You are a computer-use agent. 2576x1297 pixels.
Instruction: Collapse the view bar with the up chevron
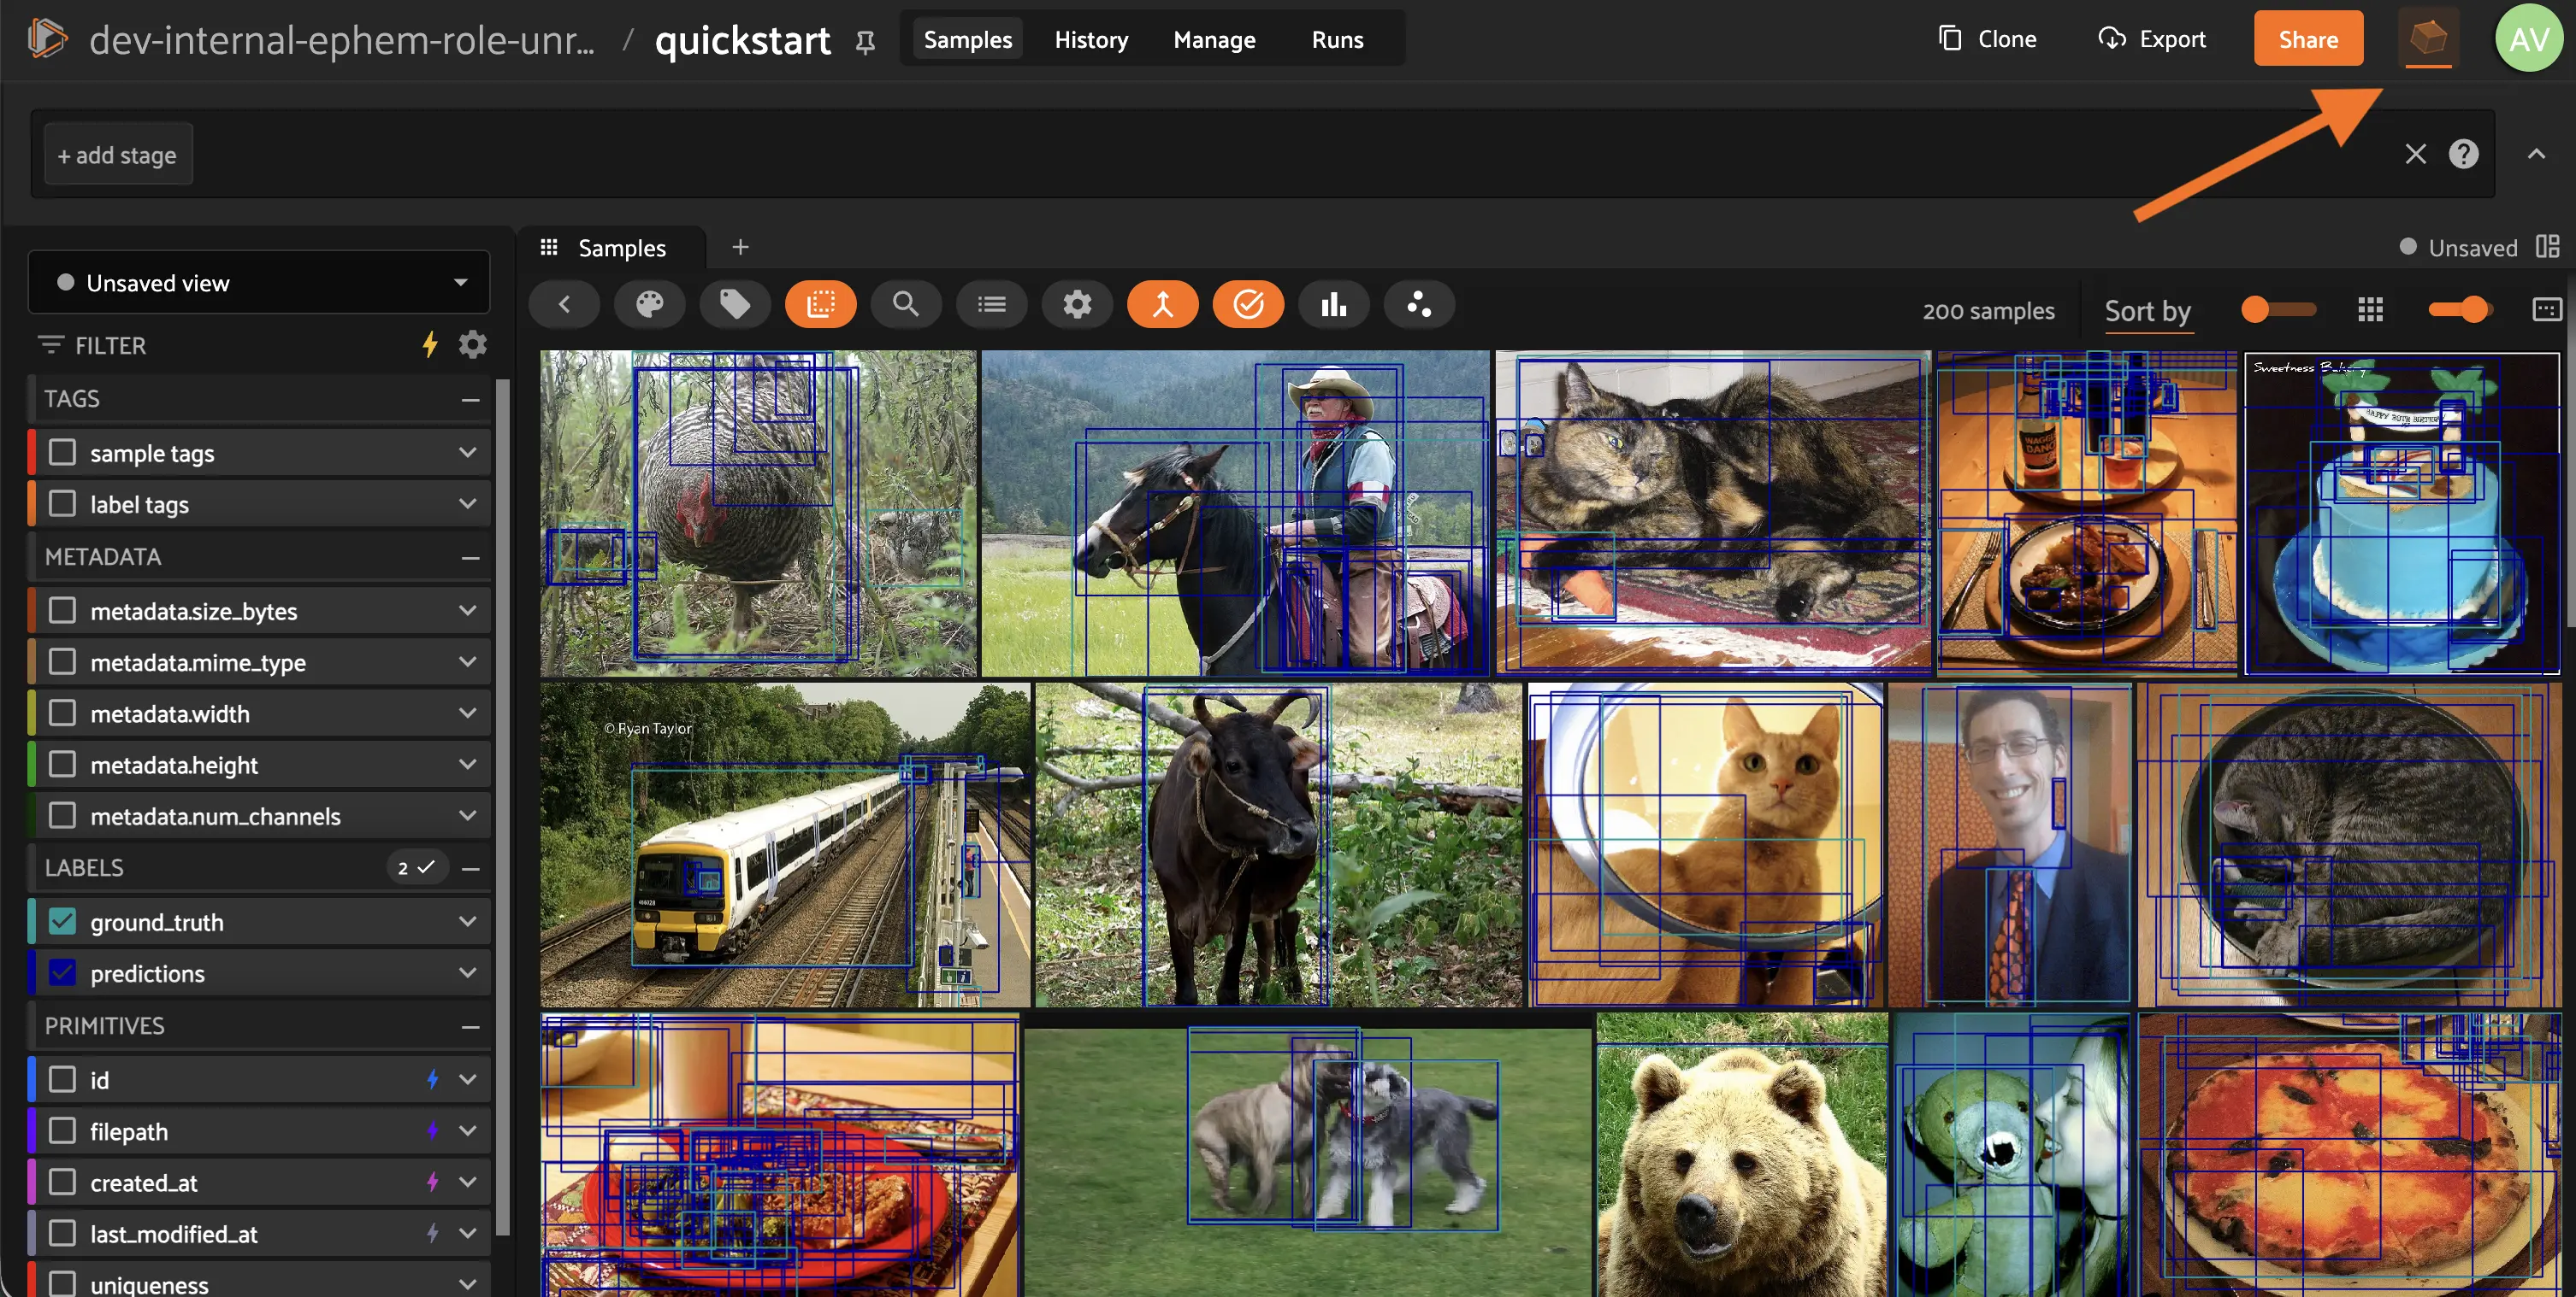(2536, 154)
